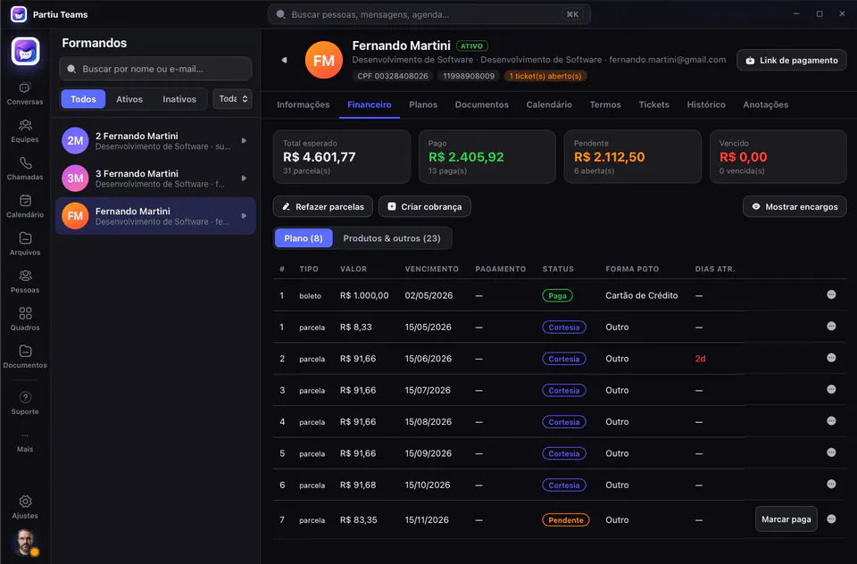Open the user profile avatar
Image resolution: width=857 pixels, height=564 pixels.
tap(25, 543)
